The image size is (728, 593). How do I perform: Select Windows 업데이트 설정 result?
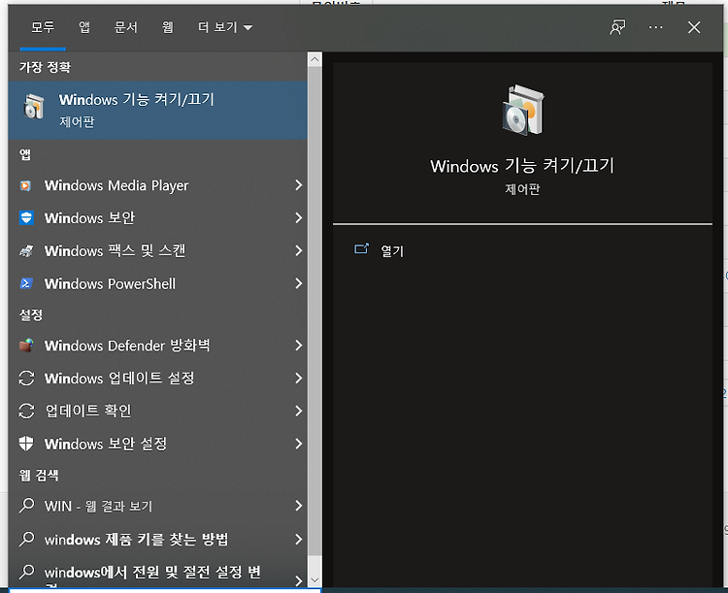[x=158, y=378]
